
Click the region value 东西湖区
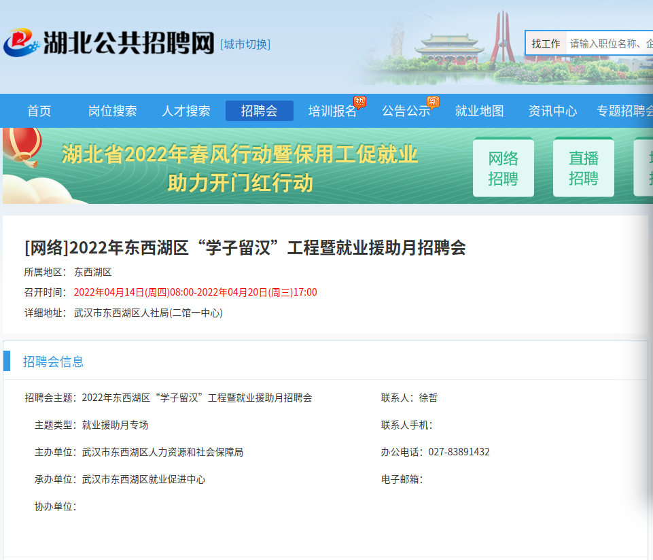point(93,272)
